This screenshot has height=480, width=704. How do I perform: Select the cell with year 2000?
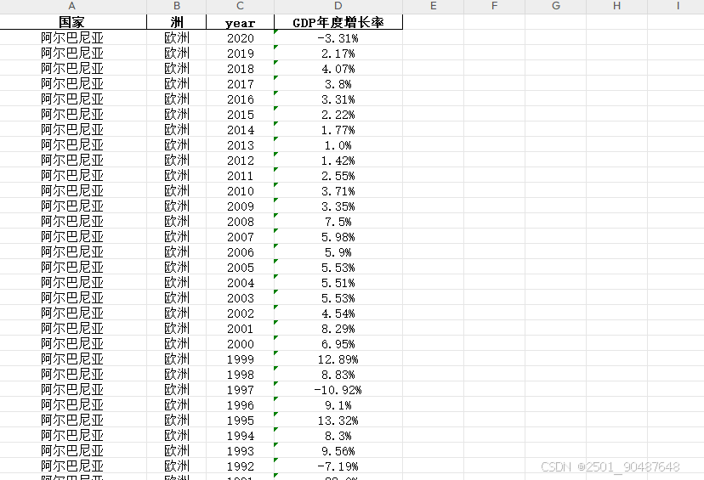[x=241, y=343]
